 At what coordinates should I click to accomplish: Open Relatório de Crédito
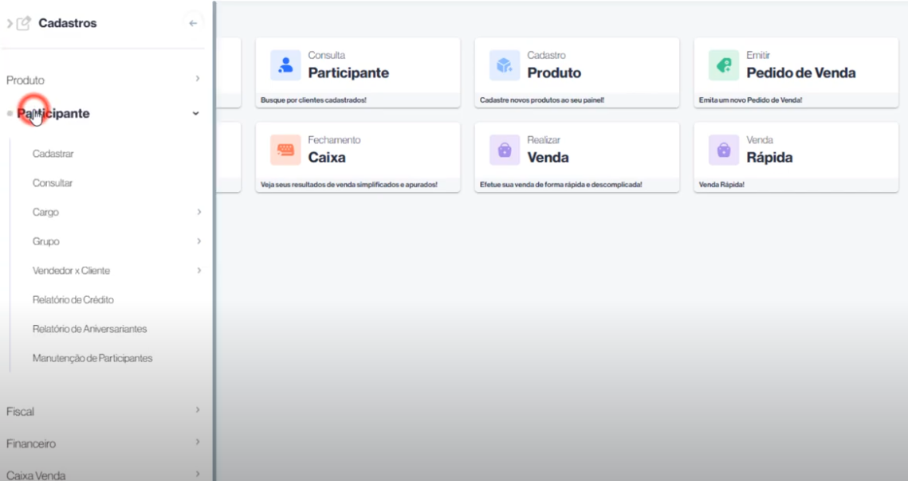[x=73, y=300]
